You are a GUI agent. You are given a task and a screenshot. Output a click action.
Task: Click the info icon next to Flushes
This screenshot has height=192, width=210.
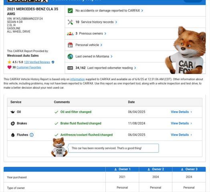coord(32,135)
